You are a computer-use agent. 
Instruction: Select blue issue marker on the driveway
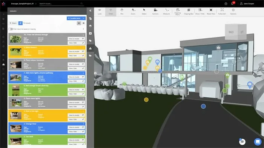pos(203,106)
